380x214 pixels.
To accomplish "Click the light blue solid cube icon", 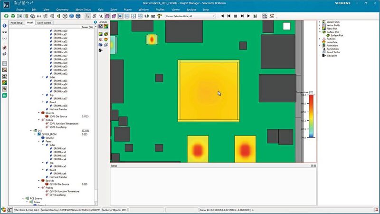I will point(72,16).
